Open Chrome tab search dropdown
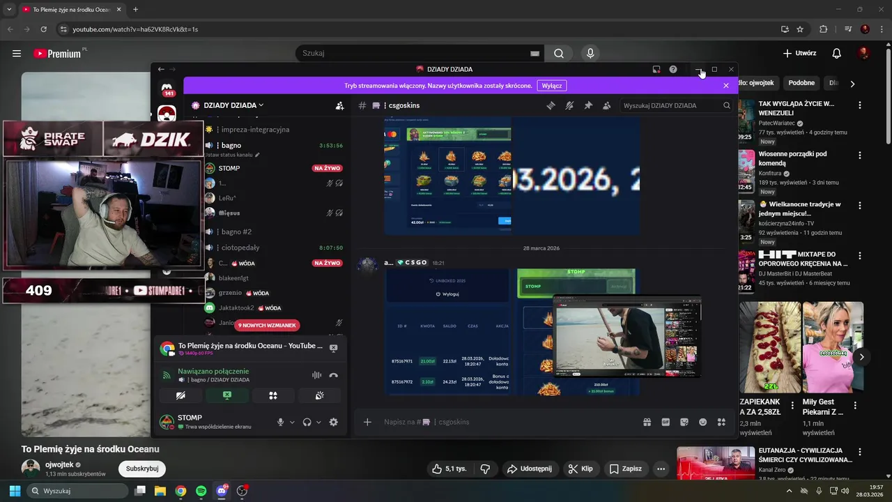This screenshot has height=502, width=892. (9, 9)
